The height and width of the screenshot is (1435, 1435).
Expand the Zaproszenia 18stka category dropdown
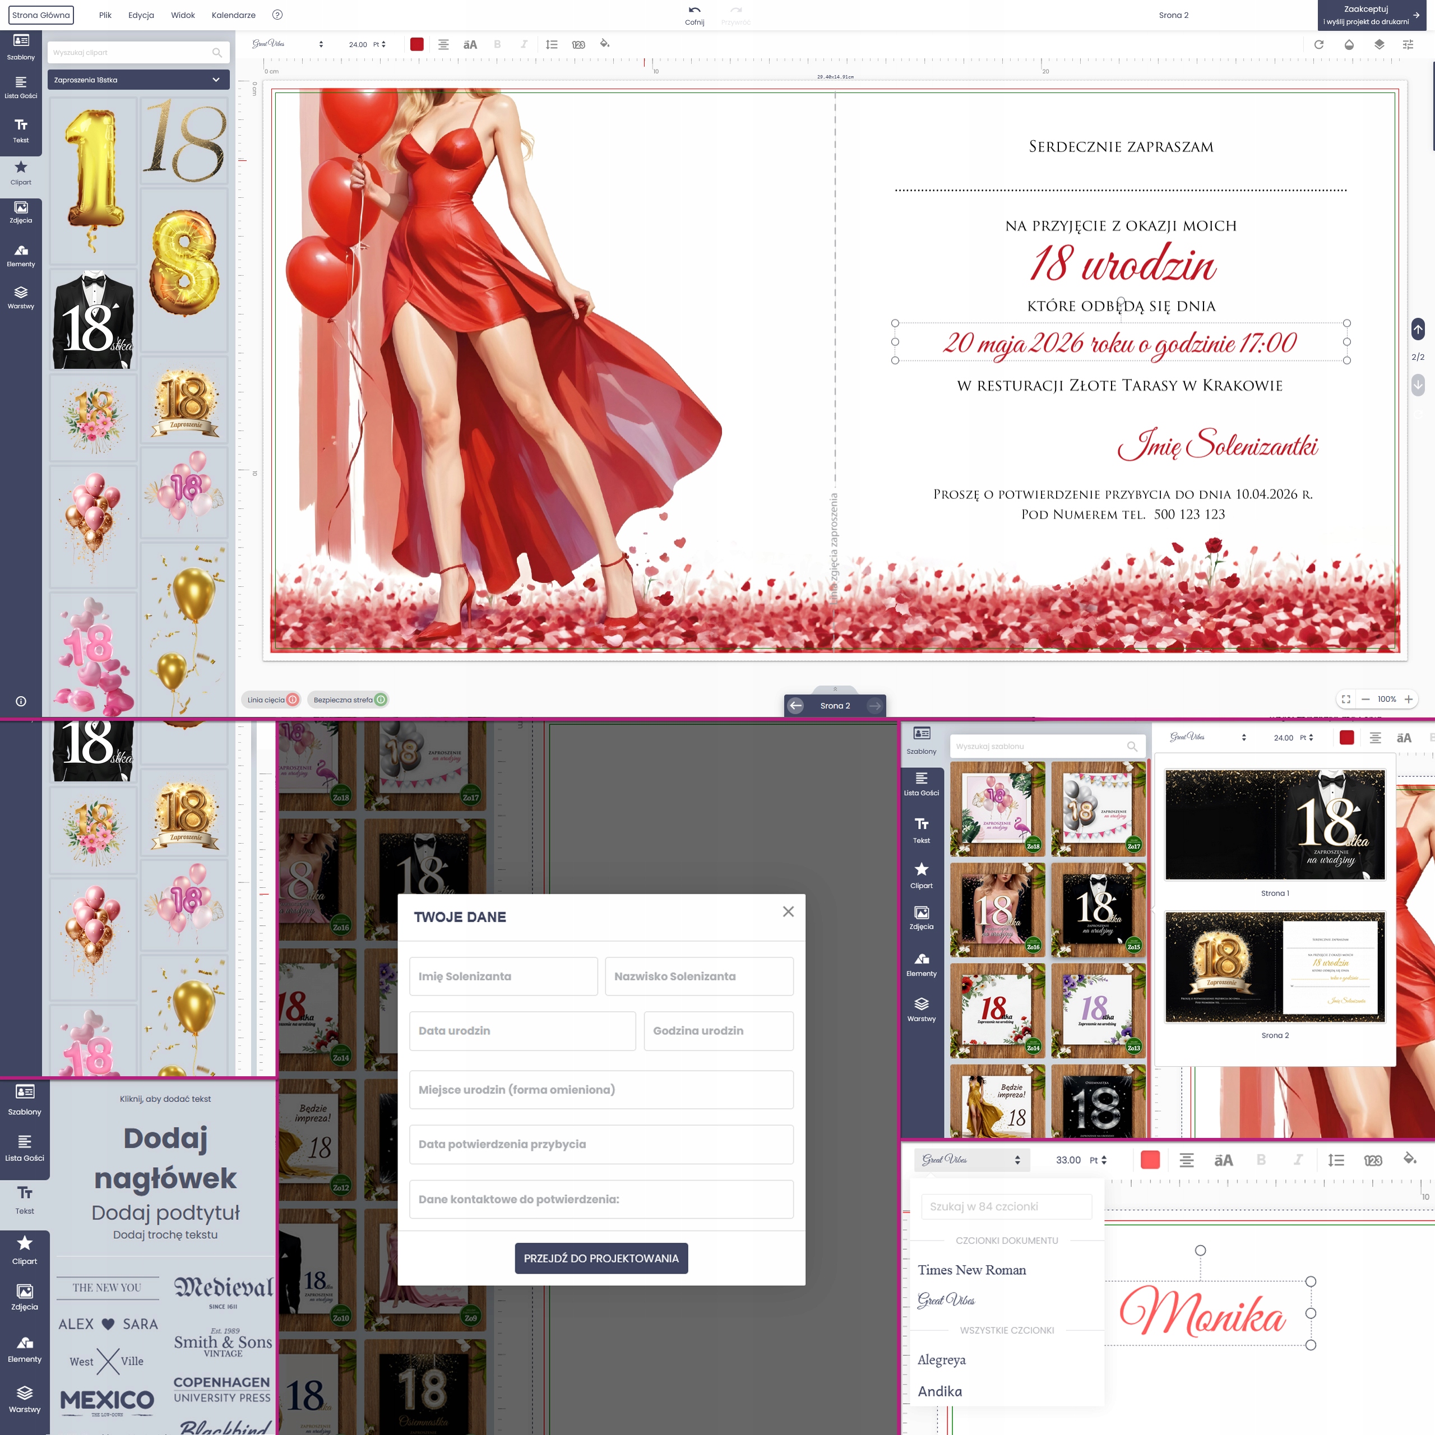pyautogui.click(x=138, y=80)
